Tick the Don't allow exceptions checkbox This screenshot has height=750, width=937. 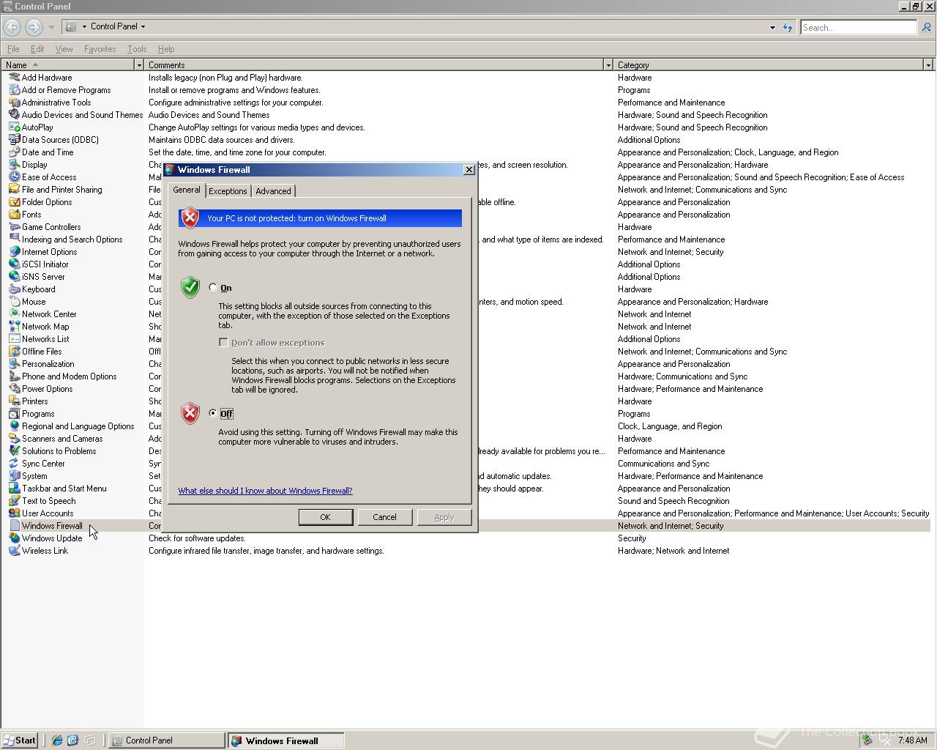point(223,343)
